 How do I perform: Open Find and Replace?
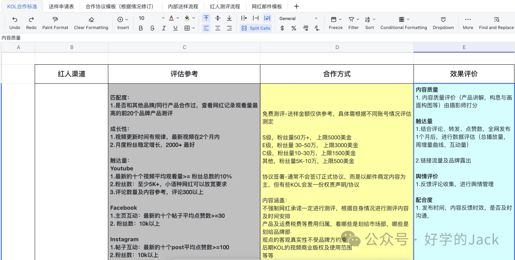coord(496,23)
